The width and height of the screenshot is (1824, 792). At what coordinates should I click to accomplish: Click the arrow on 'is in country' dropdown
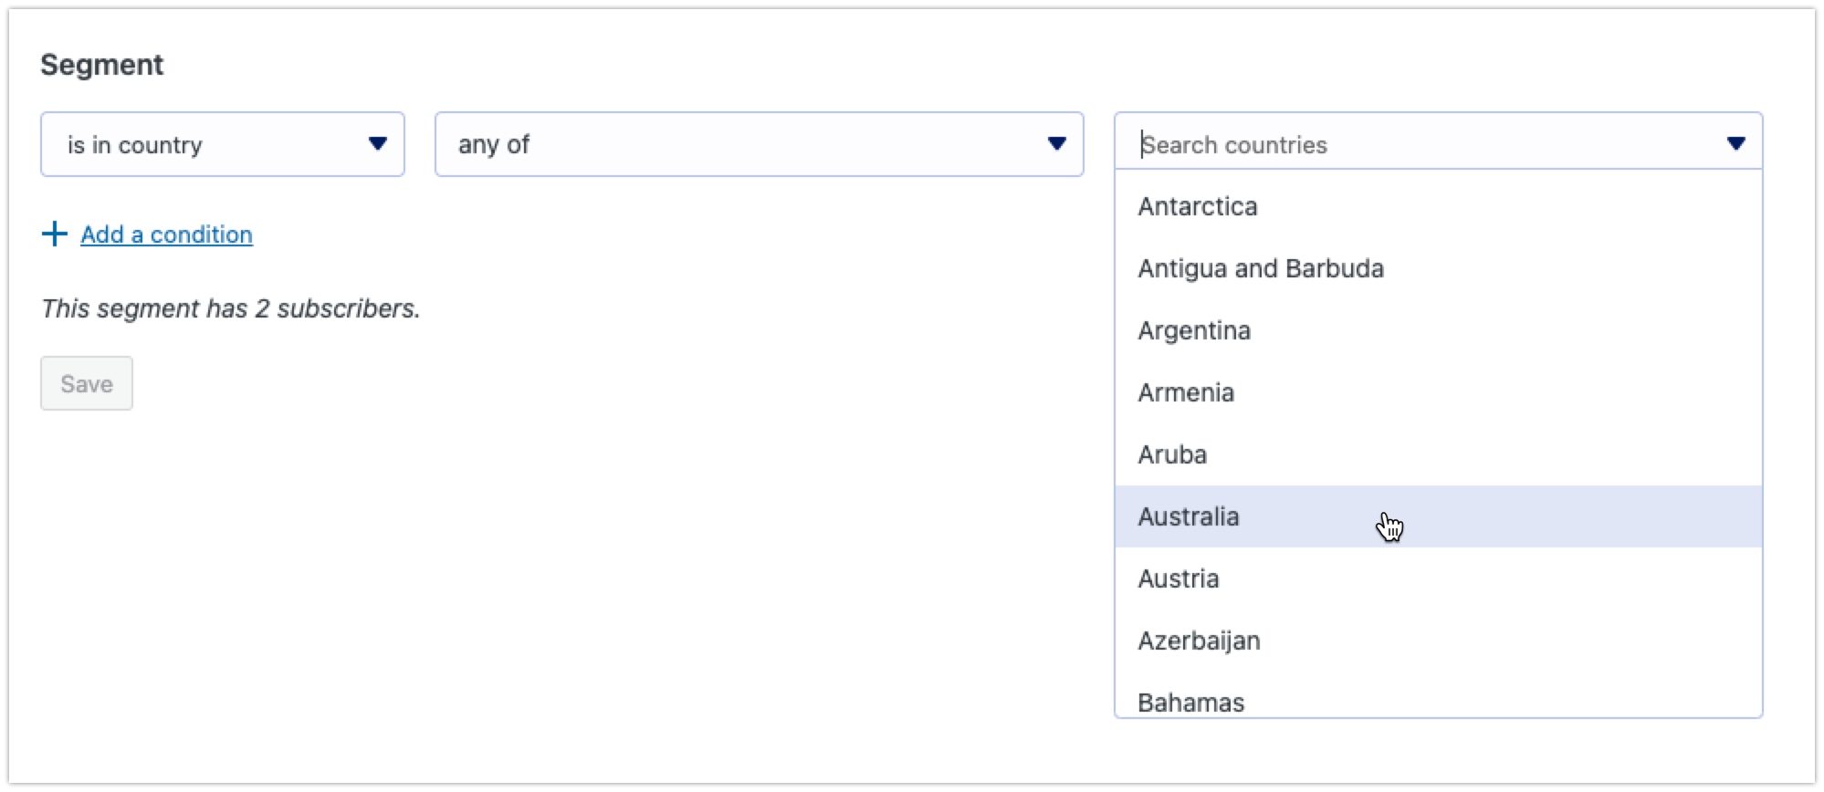coord(377,144)
